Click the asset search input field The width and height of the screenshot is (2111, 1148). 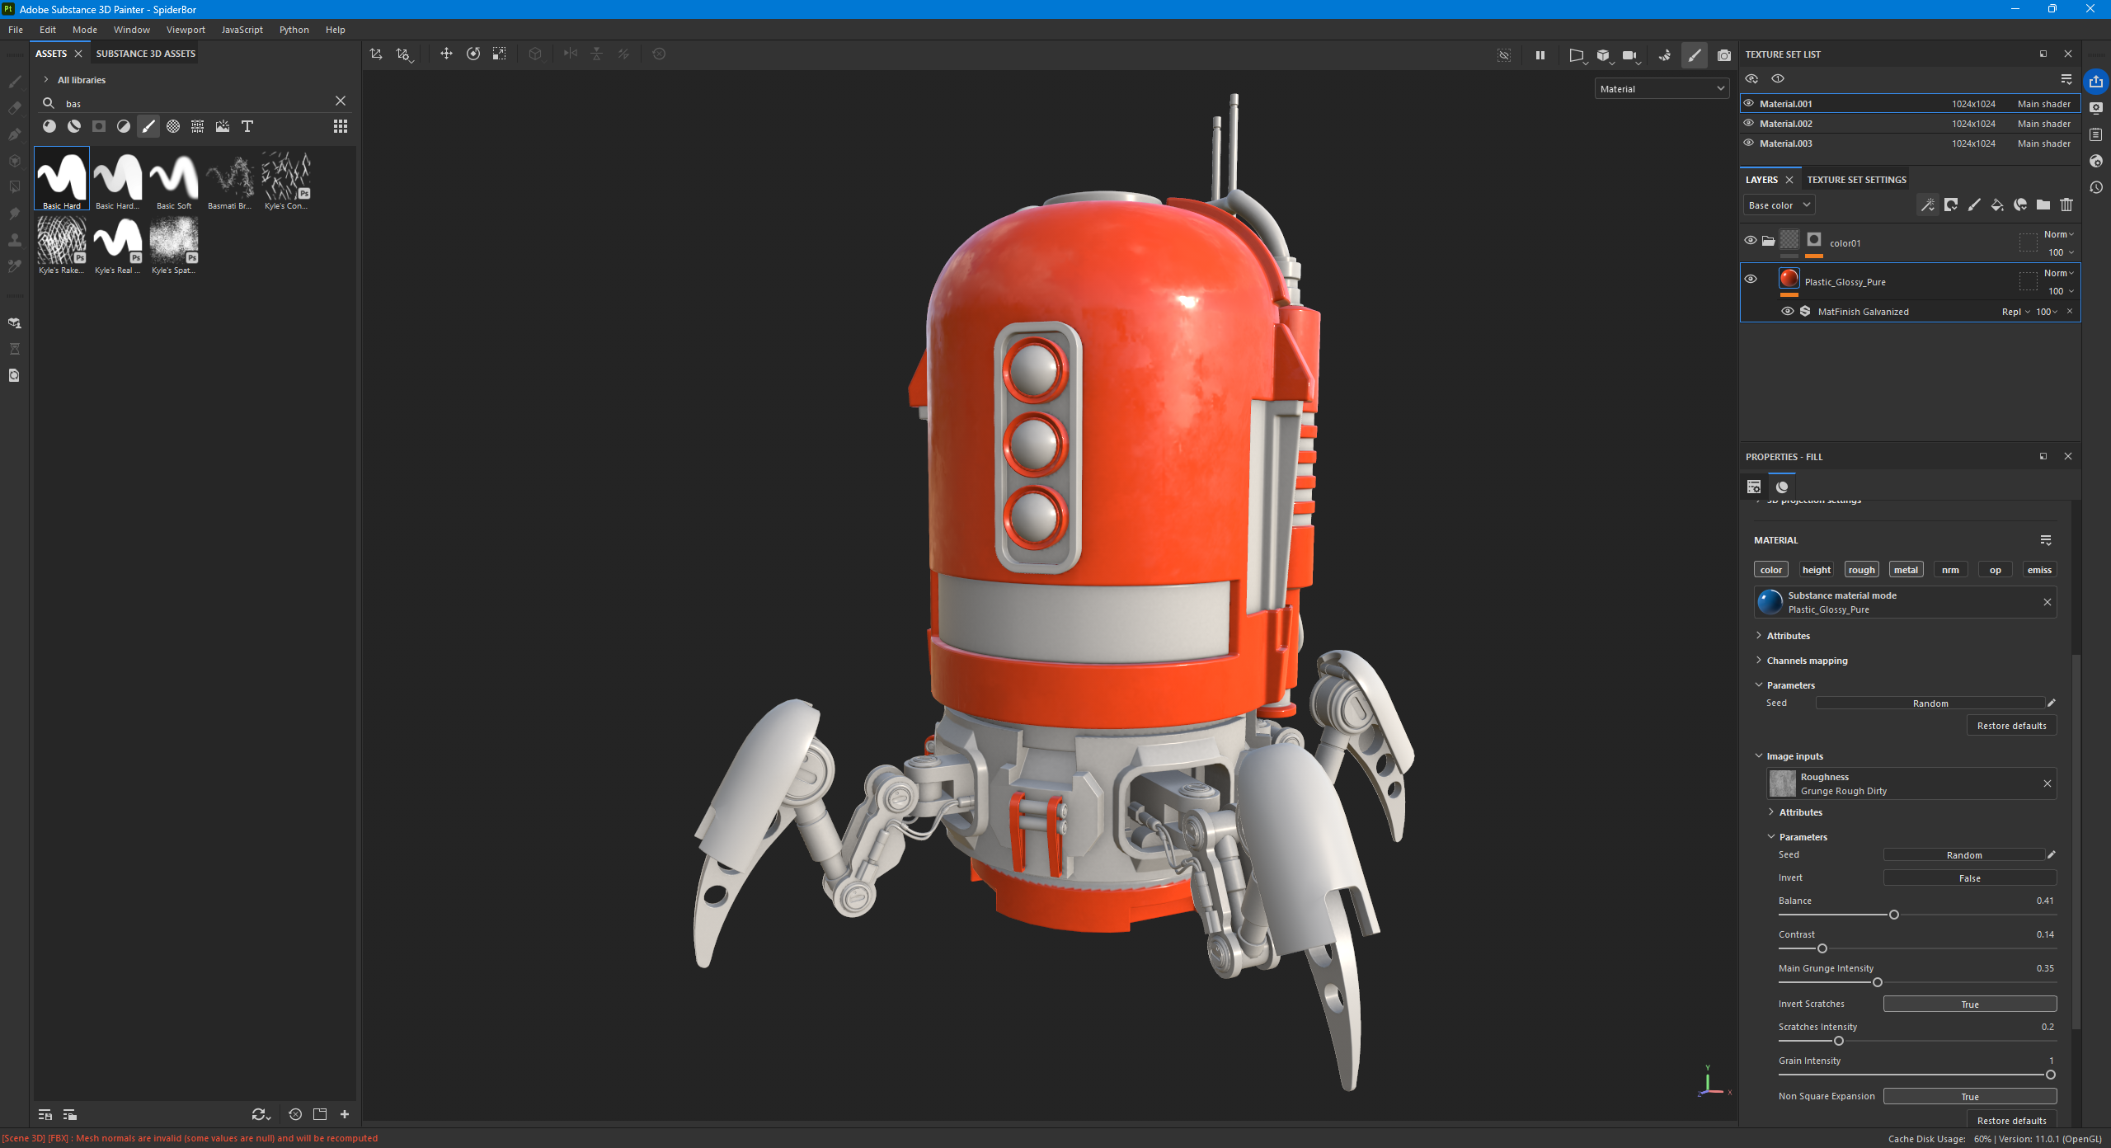pos(198,104)
